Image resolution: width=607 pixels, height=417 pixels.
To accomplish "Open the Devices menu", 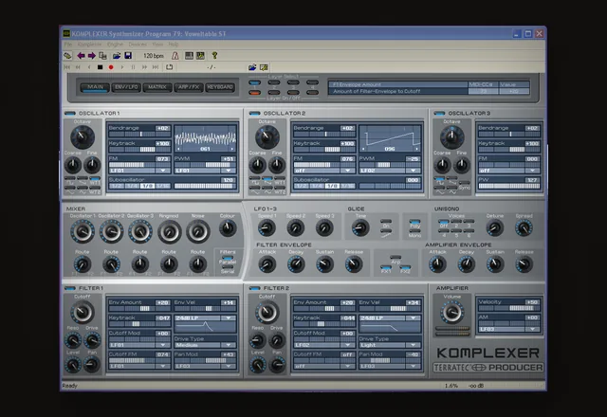I will [x=138, y=45].
